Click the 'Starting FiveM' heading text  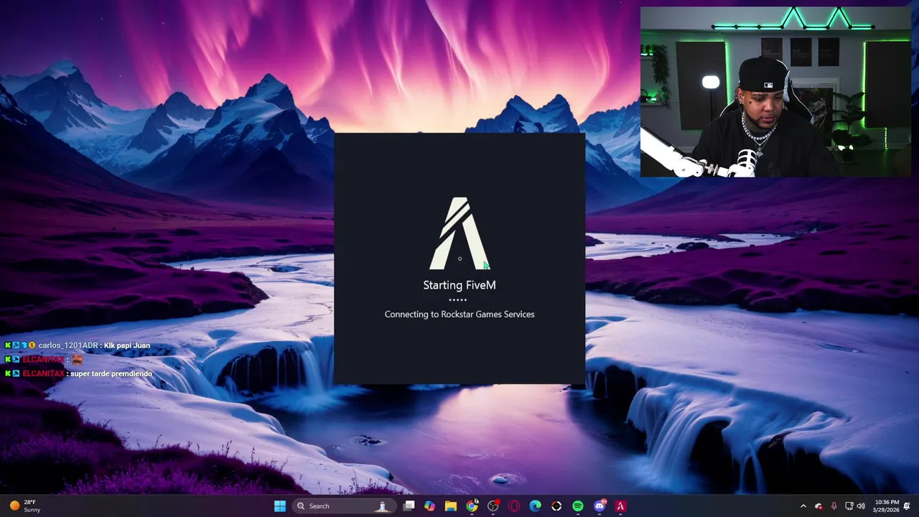coord(459,285)
